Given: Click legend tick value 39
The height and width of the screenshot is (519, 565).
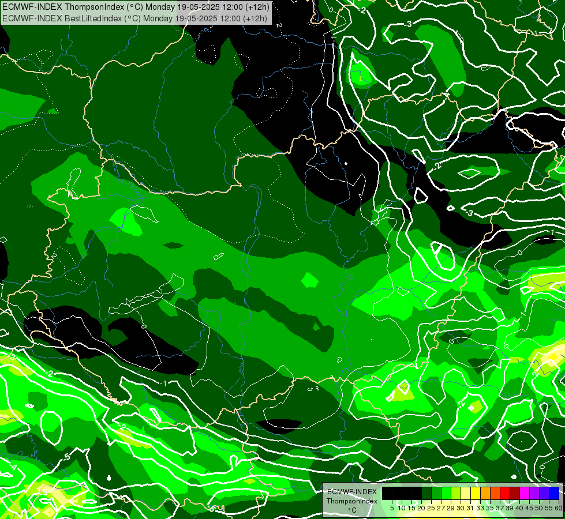Looking at the screenshot, I should [510, 508].
